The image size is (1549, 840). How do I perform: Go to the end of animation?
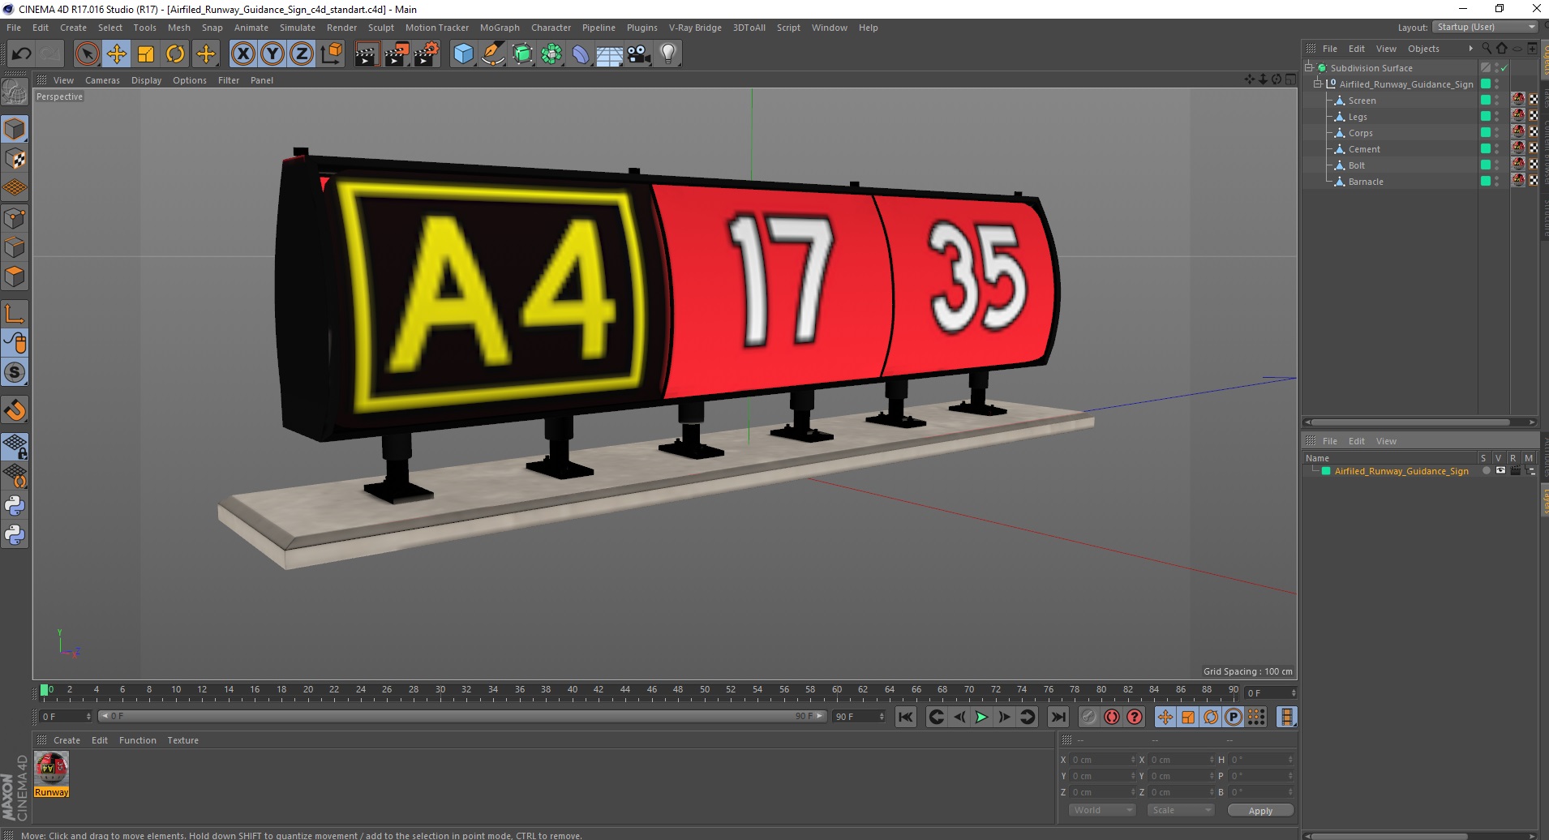click(x=1058, y=717)
